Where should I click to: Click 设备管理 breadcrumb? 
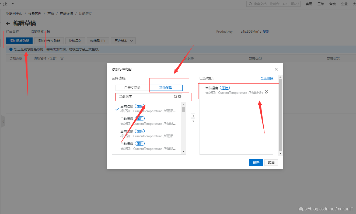35,14
